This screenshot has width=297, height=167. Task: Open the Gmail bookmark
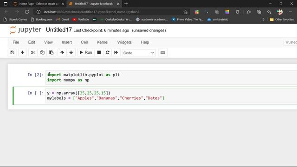(63, 19)
